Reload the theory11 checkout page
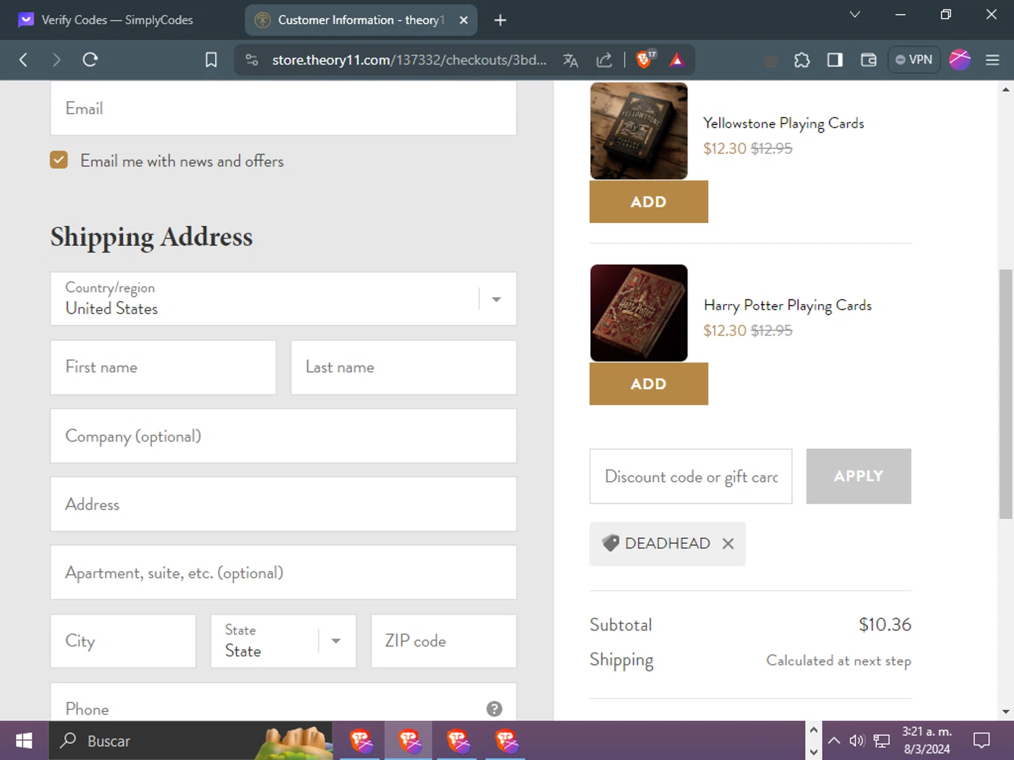 pos(91,59)
